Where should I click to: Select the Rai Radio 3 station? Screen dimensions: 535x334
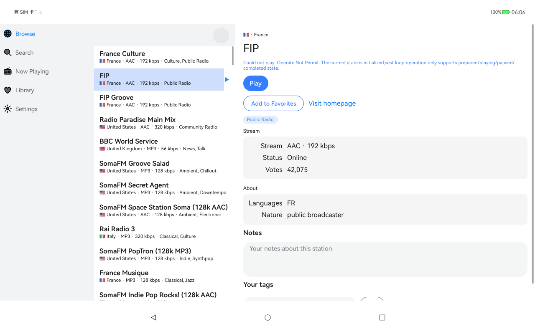(x=159, y=233)
